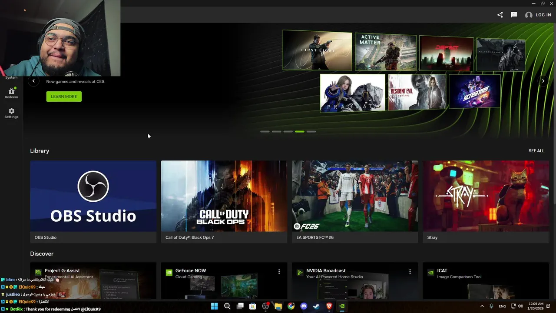Open Microsoft Store on taskbar
This screenshot has height=313, width=556.
(x=253, y=306)
